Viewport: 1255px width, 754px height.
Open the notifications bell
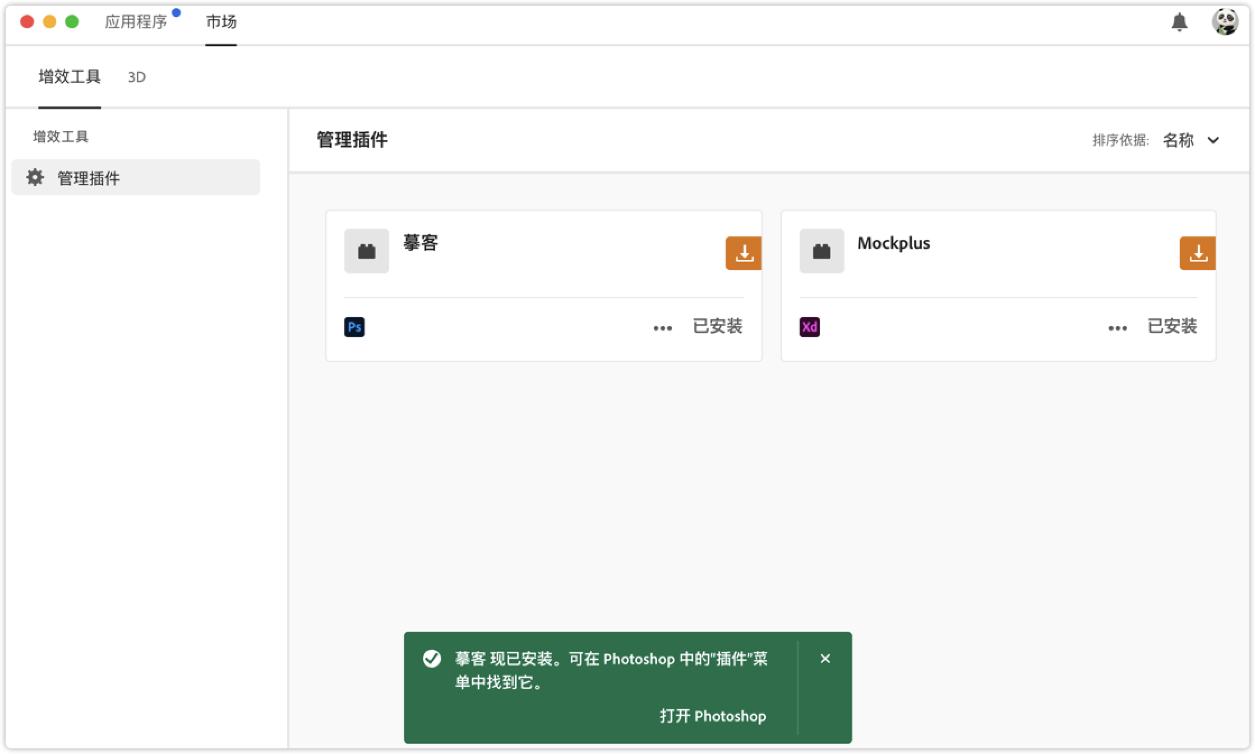(x=1179, y=22)
